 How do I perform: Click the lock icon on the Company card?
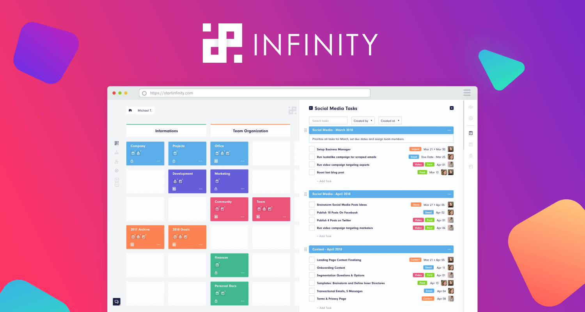coord(132,161)
